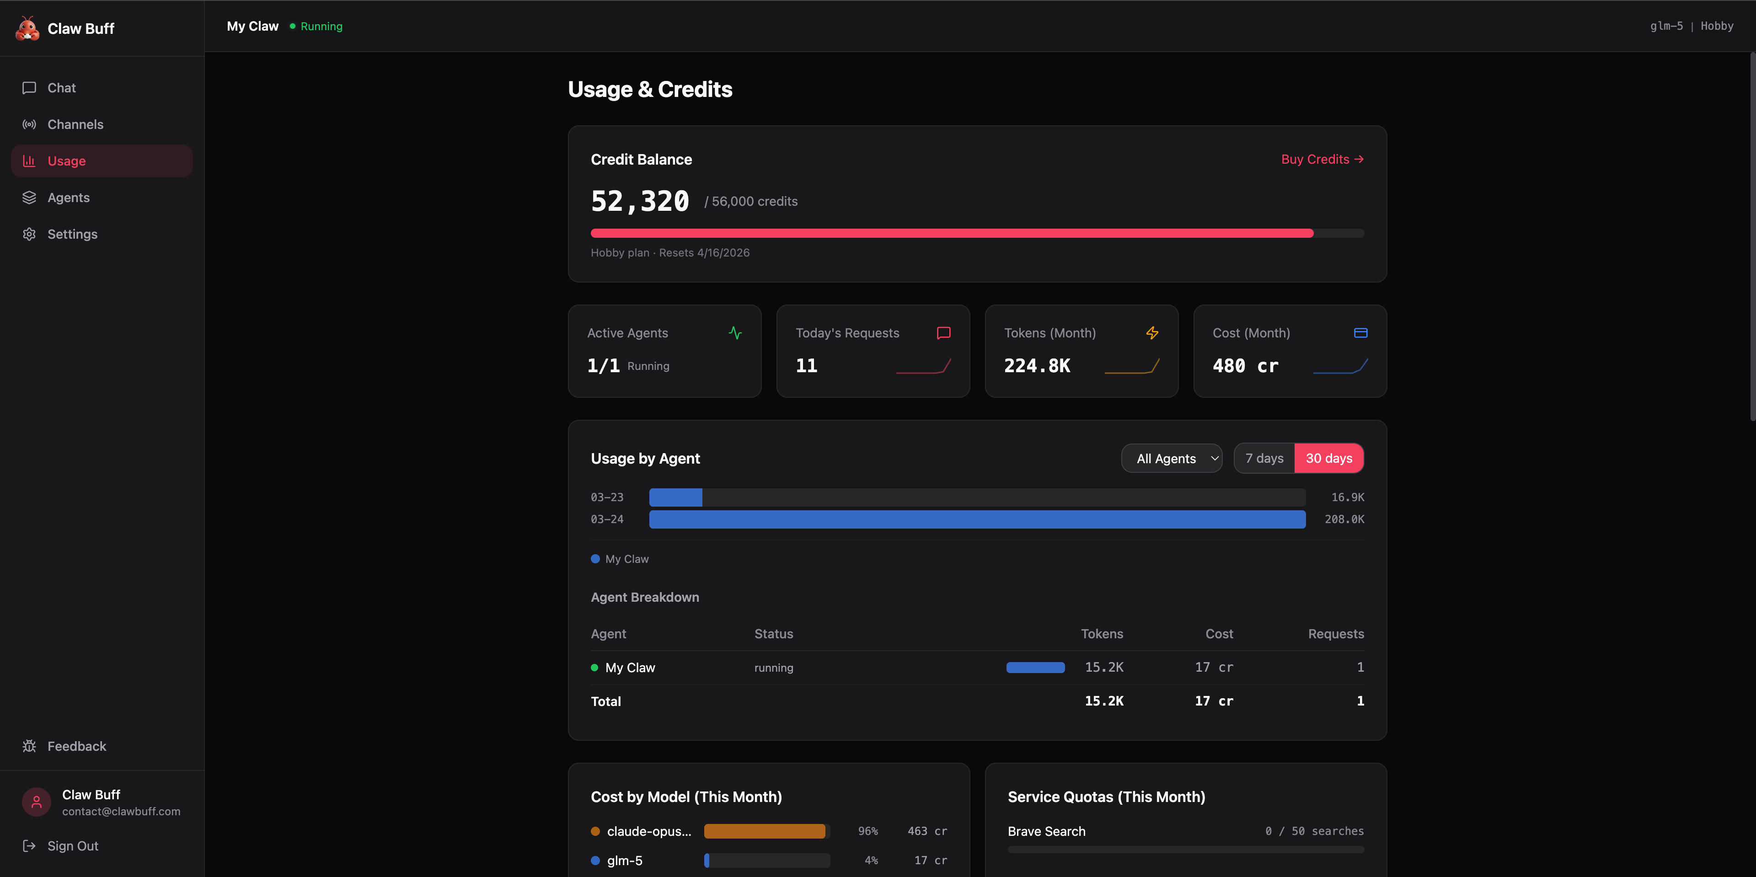Go to the Channels page

pos(75,125)
